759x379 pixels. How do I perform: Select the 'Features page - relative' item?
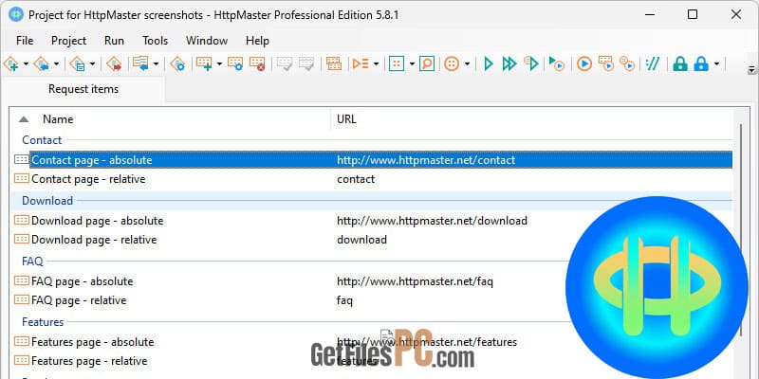[89, 361]
